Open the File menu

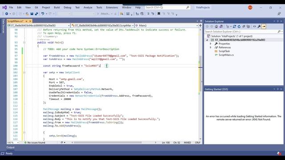pyautogui.click(x=11, y=8)
